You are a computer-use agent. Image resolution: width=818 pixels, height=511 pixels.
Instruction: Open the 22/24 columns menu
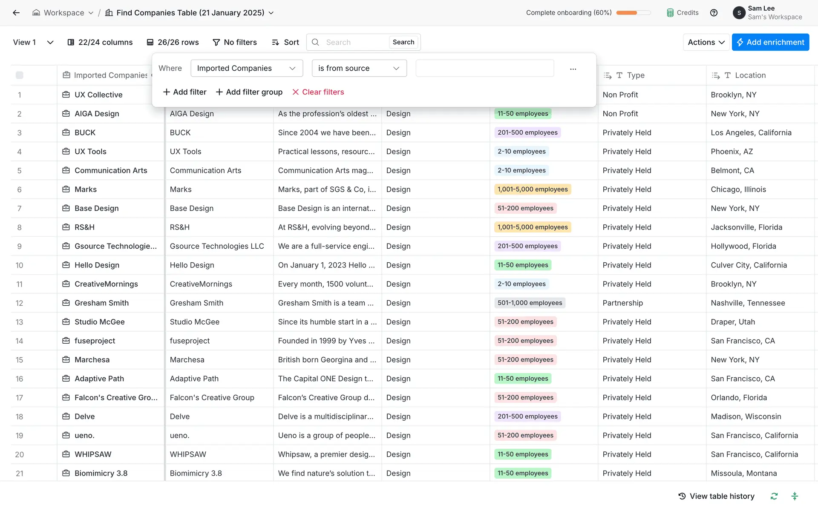100,42
